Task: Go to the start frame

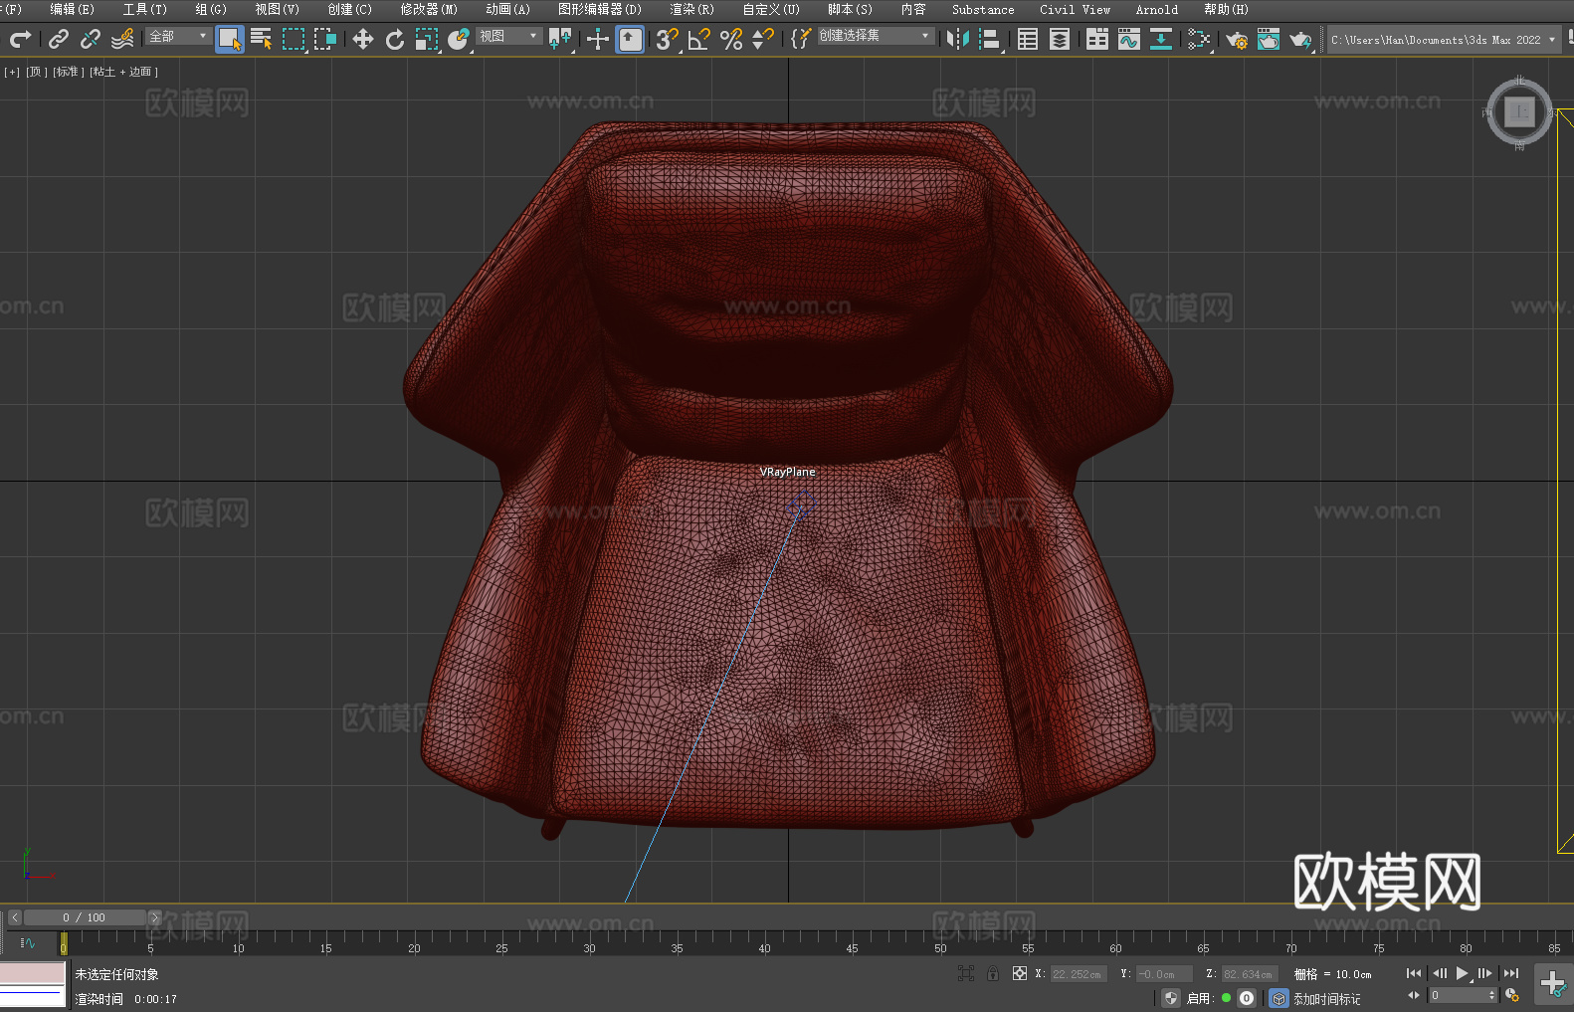Action: (1413, 973)
